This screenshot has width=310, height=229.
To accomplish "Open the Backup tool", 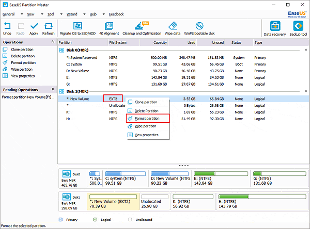I will pyautogui.click(x=298, y=29).
